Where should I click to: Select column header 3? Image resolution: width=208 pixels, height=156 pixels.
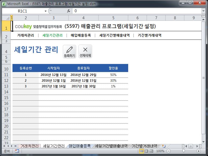[54, 18]
